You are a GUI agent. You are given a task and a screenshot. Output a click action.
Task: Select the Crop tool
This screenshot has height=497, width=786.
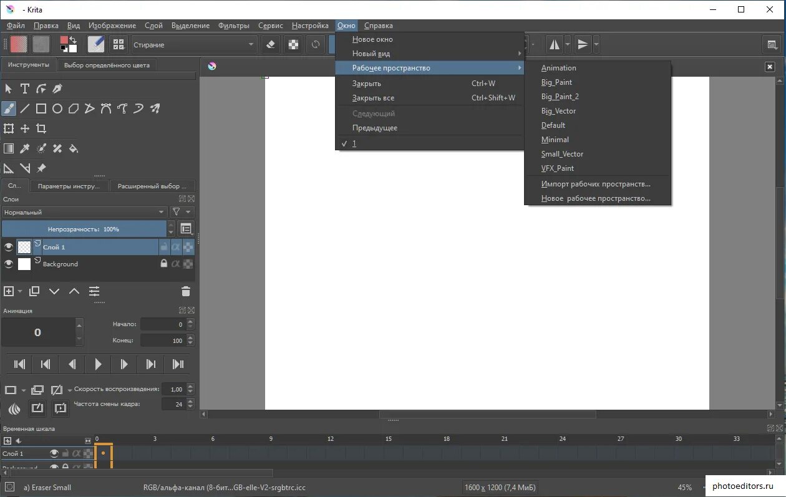point(41,128)
